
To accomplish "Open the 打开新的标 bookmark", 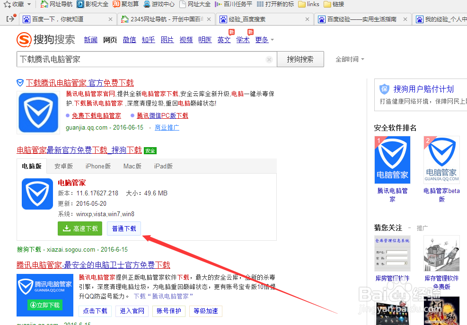I will coord(275,4).
